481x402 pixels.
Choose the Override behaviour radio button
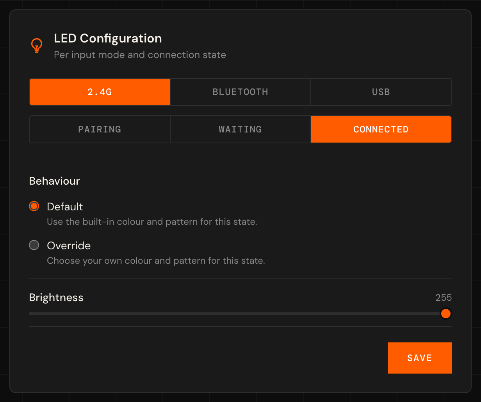34,245
